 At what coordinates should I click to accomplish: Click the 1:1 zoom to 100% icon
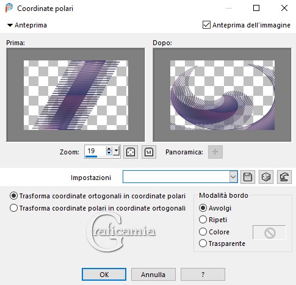[149, 152]
